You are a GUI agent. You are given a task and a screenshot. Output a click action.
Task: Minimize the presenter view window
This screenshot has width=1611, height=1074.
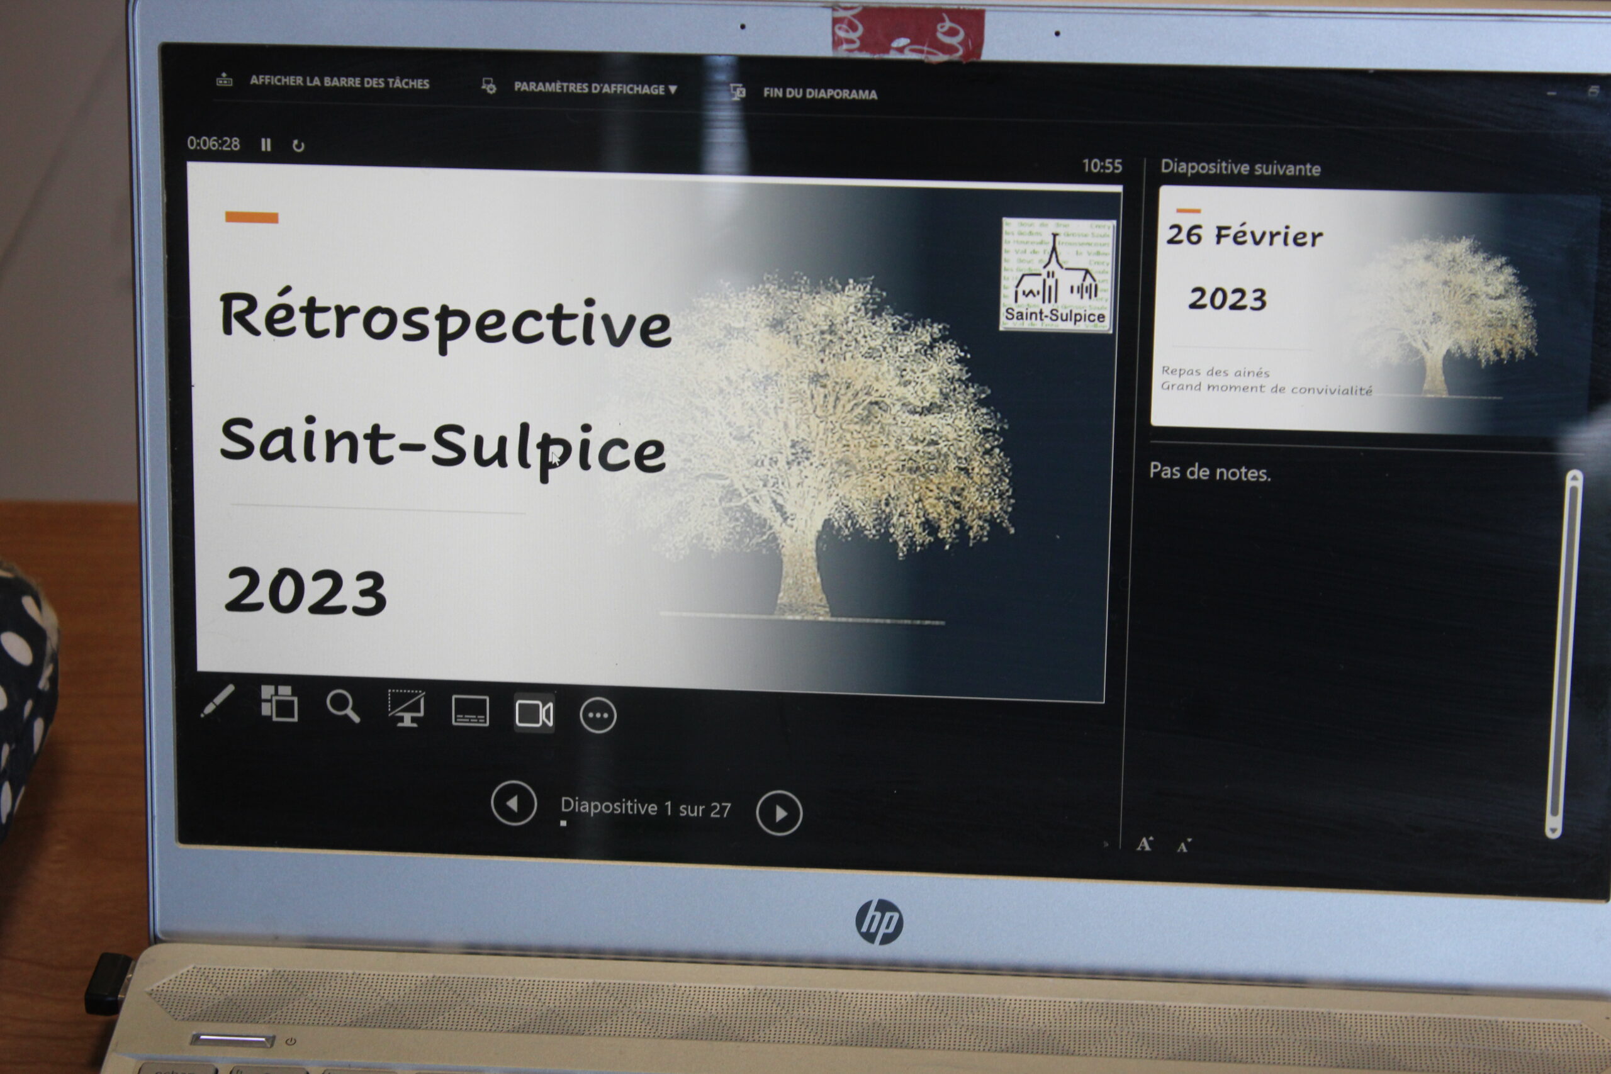click(x=1551, y=92)
